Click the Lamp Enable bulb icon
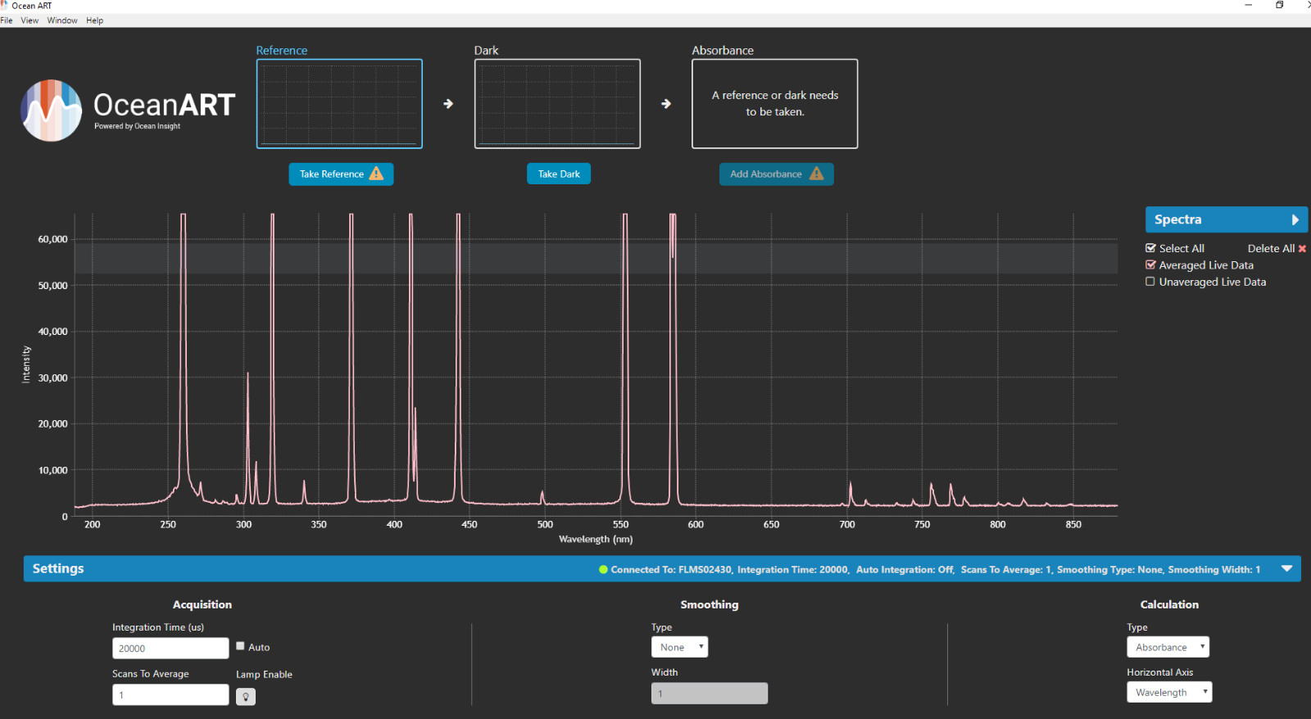 click(245, 697)
